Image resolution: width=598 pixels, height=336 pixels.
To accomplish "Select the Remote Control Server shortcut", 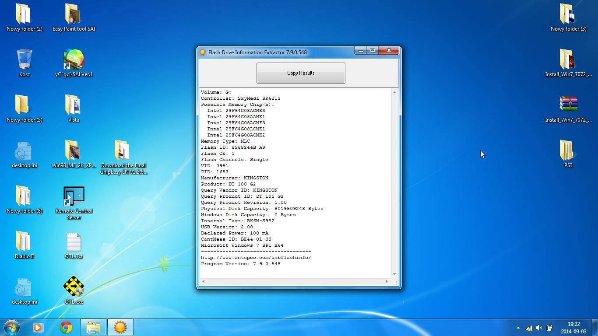I will pyautogui.click(x=74, y=203).
